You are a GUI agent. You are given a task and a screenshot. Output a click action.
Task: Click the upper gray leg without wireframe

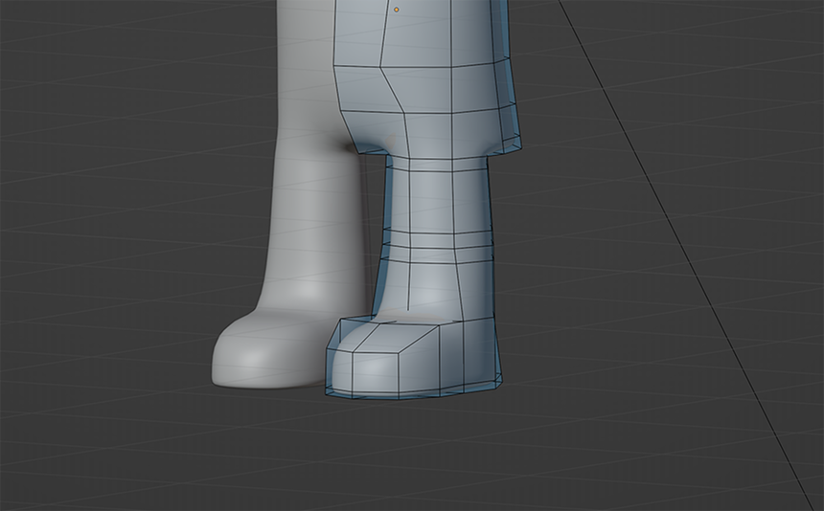tap(307, 57)
